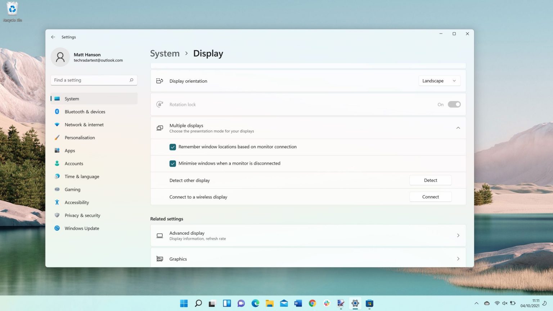Screen dimensions: 553x311
Task: Show hidden icons in the system tray
Action: [x=476, y=303]
